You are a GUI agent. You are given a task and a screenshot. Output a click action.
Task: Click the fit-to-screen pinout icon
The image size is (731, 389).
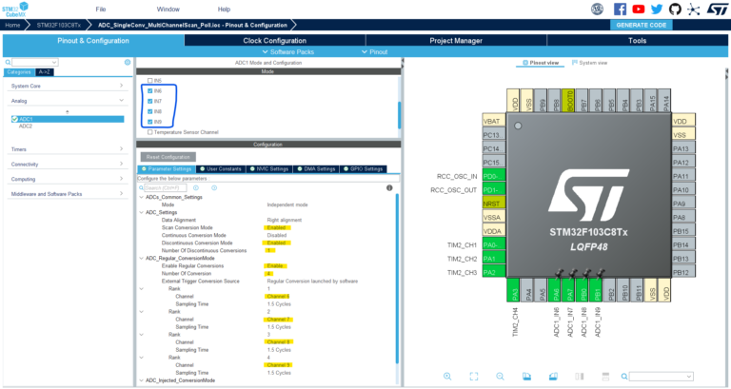473,377
